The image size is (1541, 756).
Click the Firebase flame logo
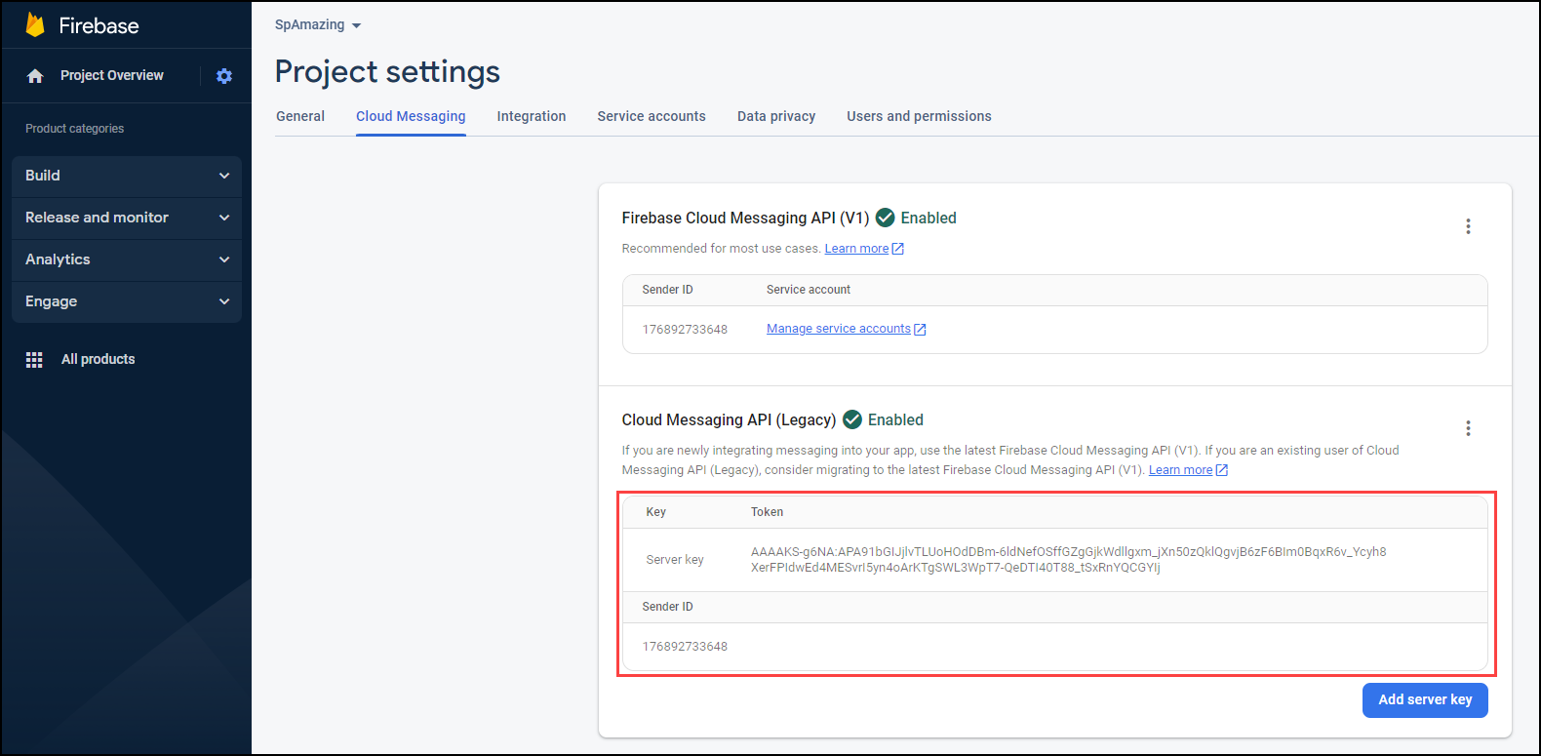pos(35,25)
